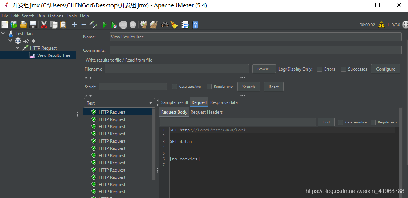Save the test plan with floppy icon
This screenshot has height=198, width=408.
click(x=33, y=25)
